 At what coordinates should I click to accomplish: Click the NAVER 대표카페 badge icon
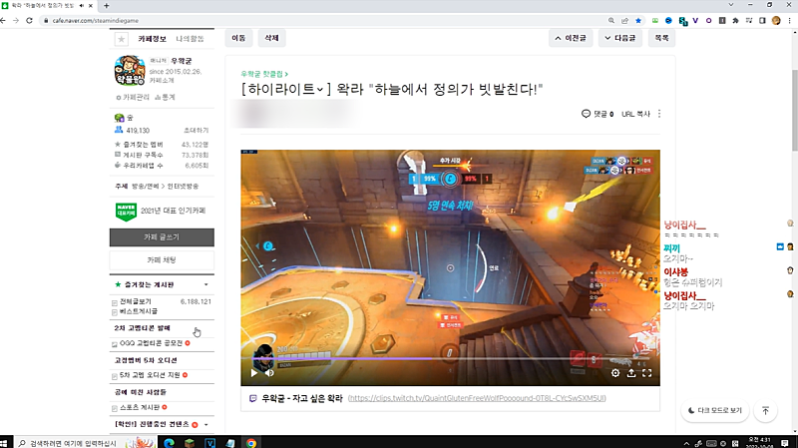(126, 212)
